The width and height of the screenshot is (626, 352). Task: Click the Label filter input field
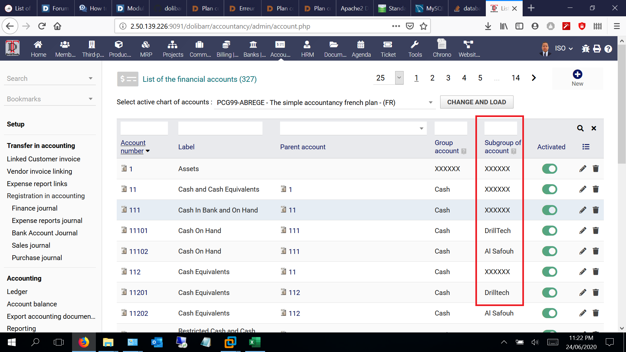pos(220,128)
